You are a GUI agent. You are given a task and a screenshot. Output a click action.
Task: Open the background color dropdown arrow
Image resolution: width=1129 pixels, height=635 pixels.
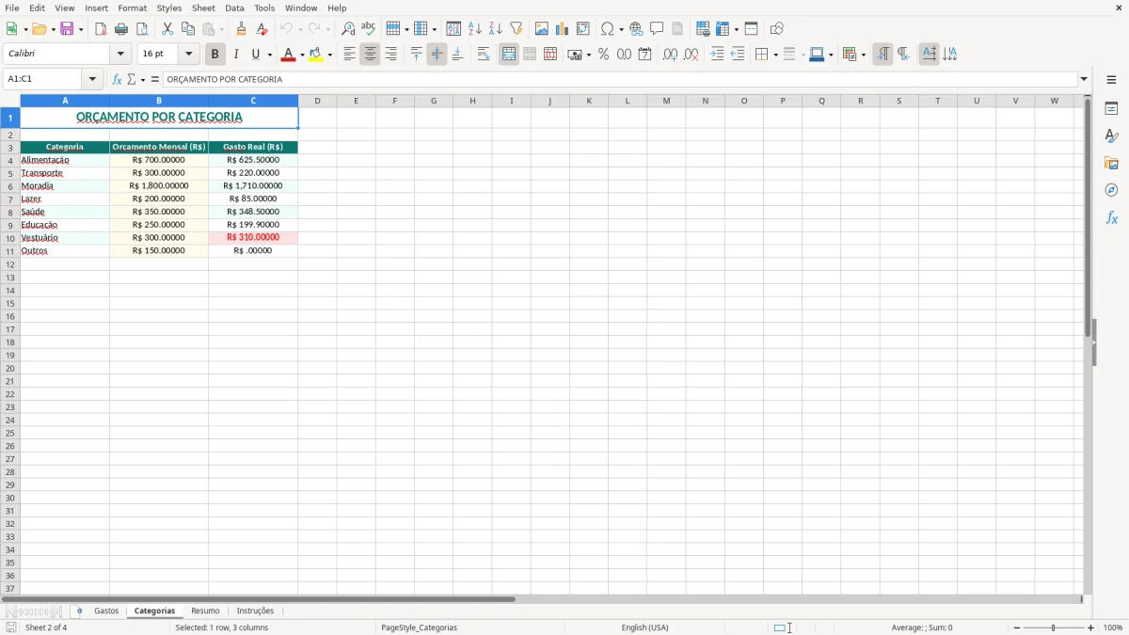(x=329, y=55)
